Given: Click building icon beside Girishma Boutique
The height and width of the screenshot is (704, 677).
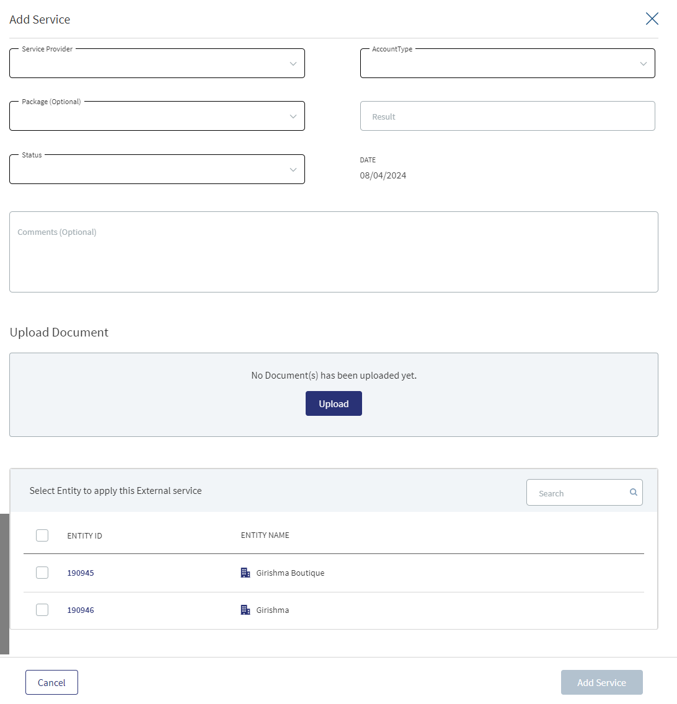Looking at the screenshot, I should (x=246, y=573).
